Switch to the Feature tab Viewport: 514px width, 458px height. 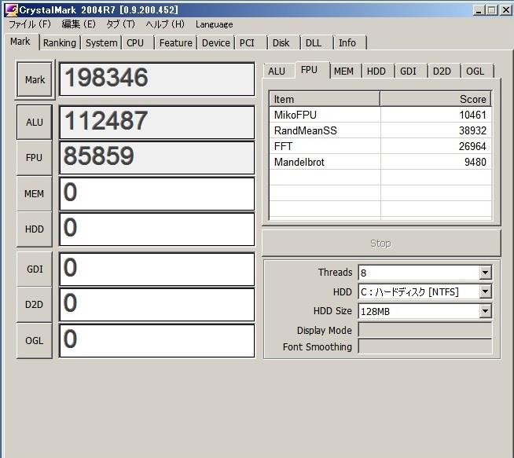click(x=176, y=43)
